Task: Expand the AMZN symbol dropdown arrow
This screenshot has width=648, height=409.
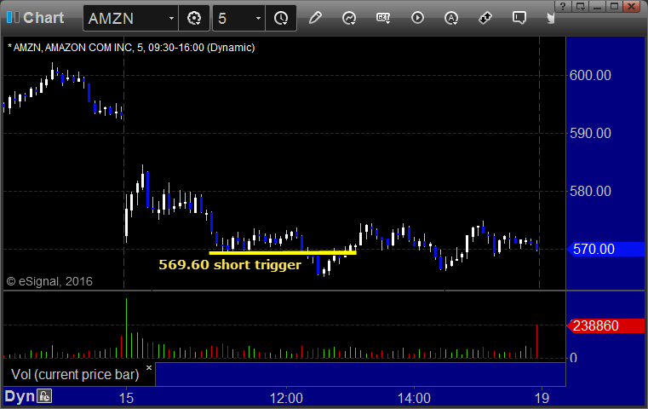Action: click(x=171, y=18)
